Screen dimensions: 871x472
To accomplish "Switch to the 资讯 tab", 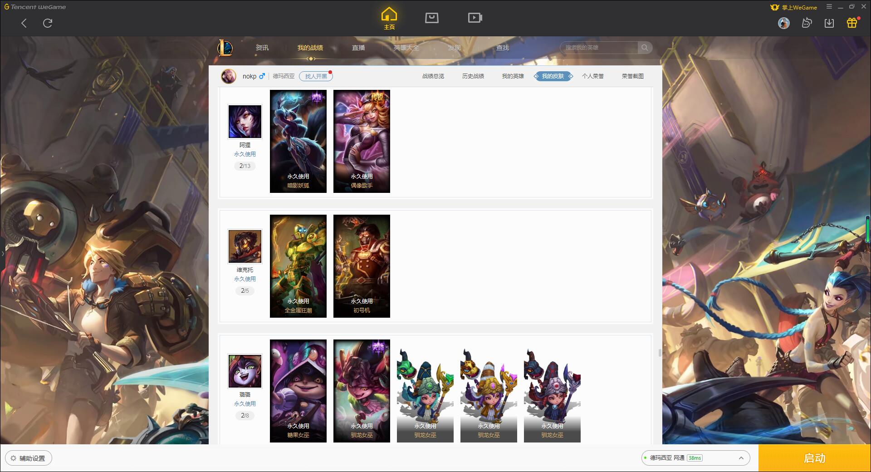I will pyautogui.click(x=262, y=48).
